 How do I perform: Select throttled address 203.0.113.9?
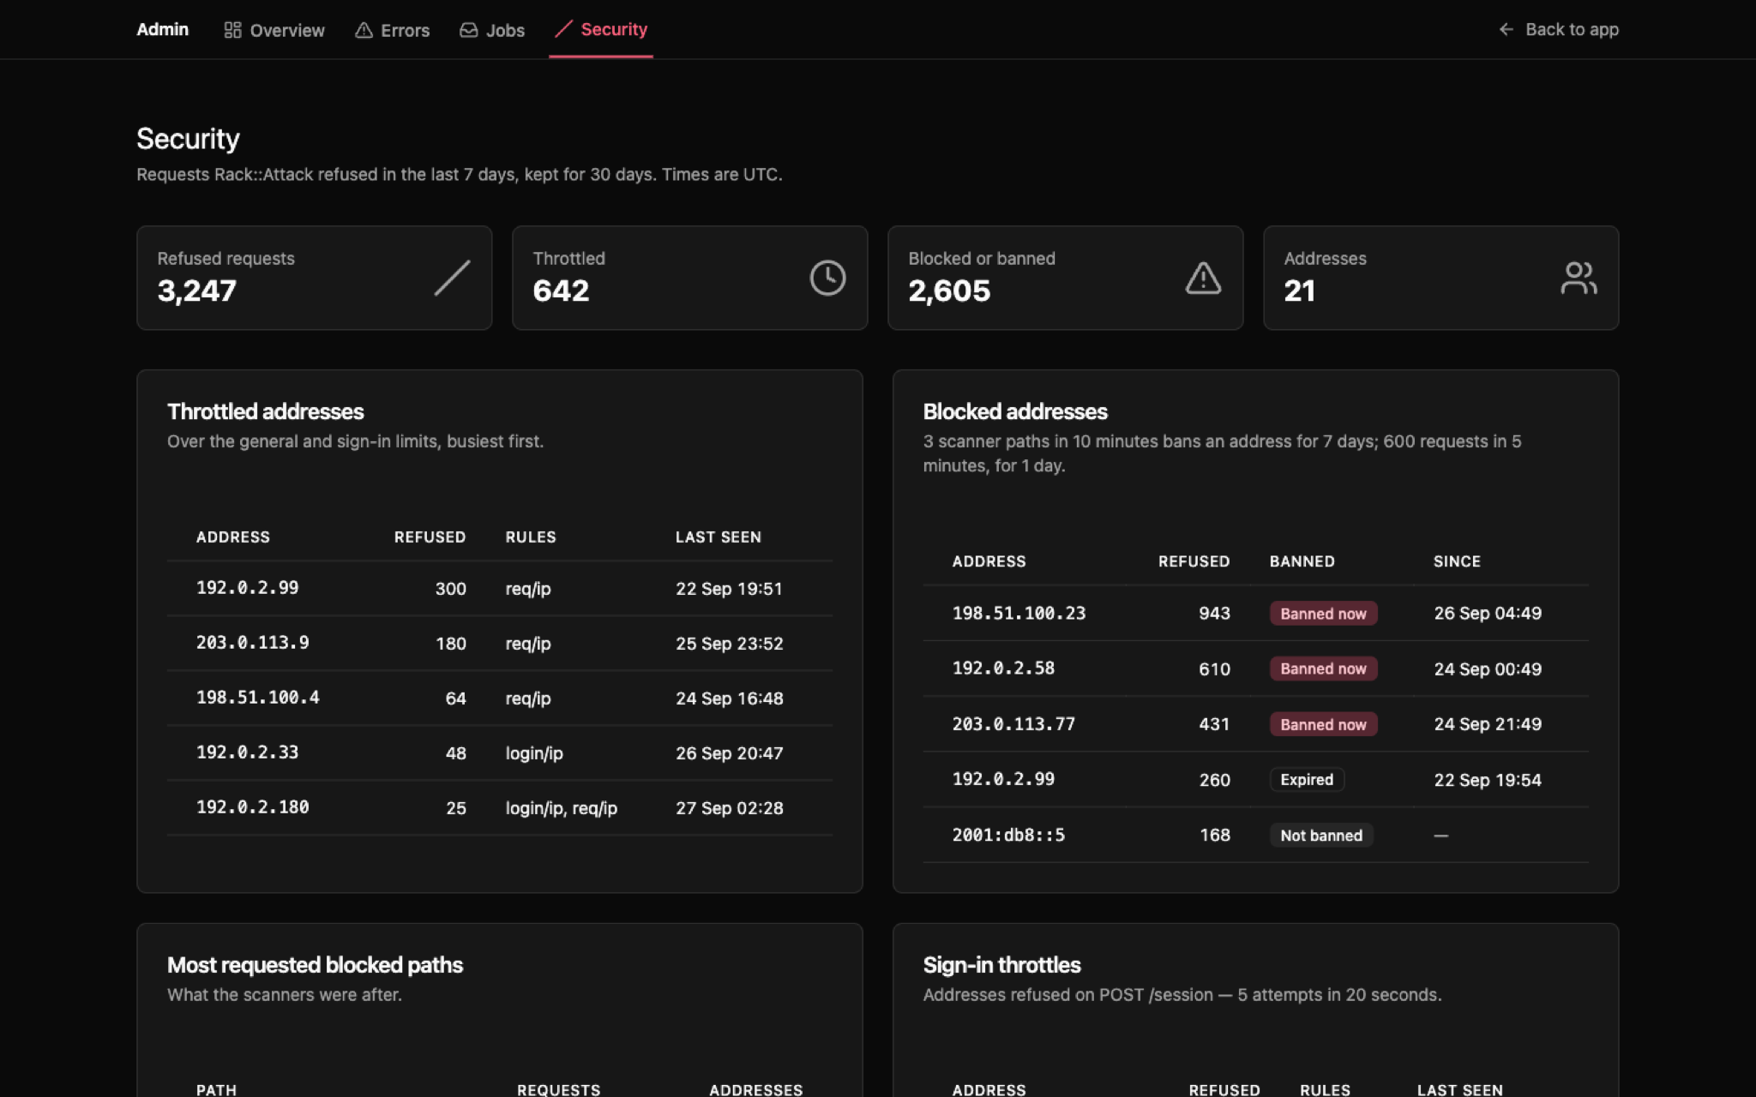coord(252,643)
